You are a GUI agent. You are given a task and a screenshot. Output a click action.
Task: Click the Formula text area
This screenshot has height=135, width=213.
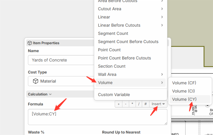pos(98,117)
